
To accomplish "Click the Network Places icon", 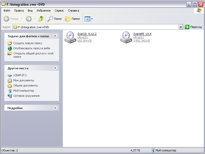I will [x=10, y=96].
